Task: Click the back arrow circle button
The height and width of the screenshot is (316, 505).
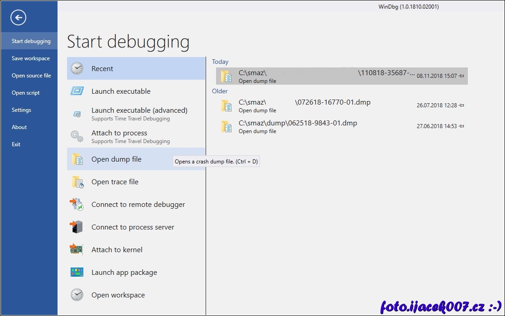Action: tap(18, 18)
